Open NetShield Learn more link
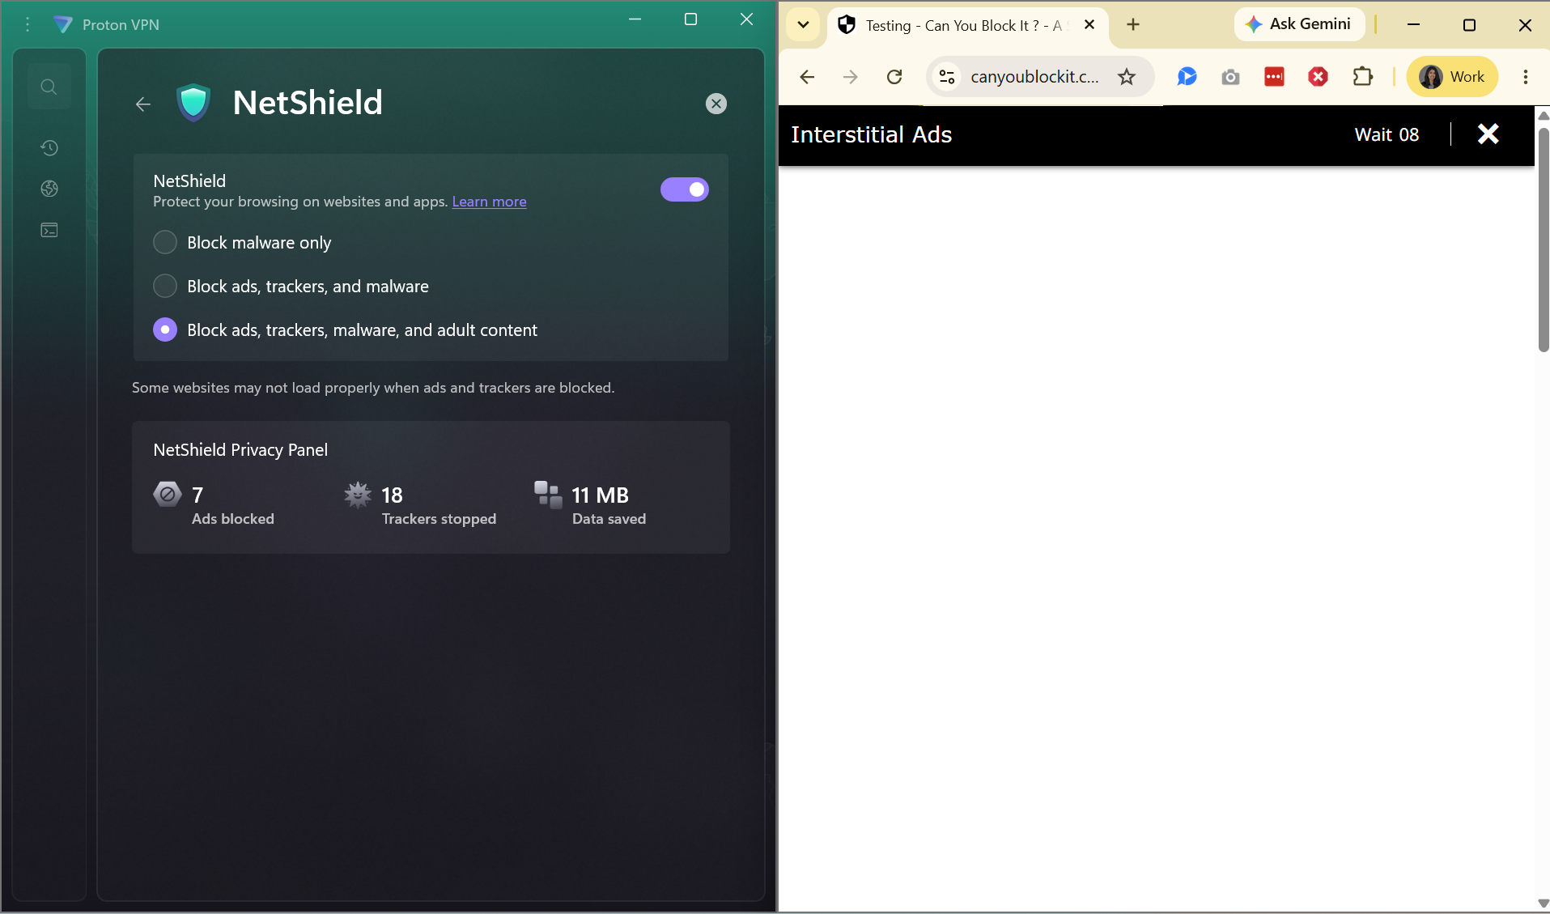Viewport: 1550px width, 914px height. coord(489,202)
